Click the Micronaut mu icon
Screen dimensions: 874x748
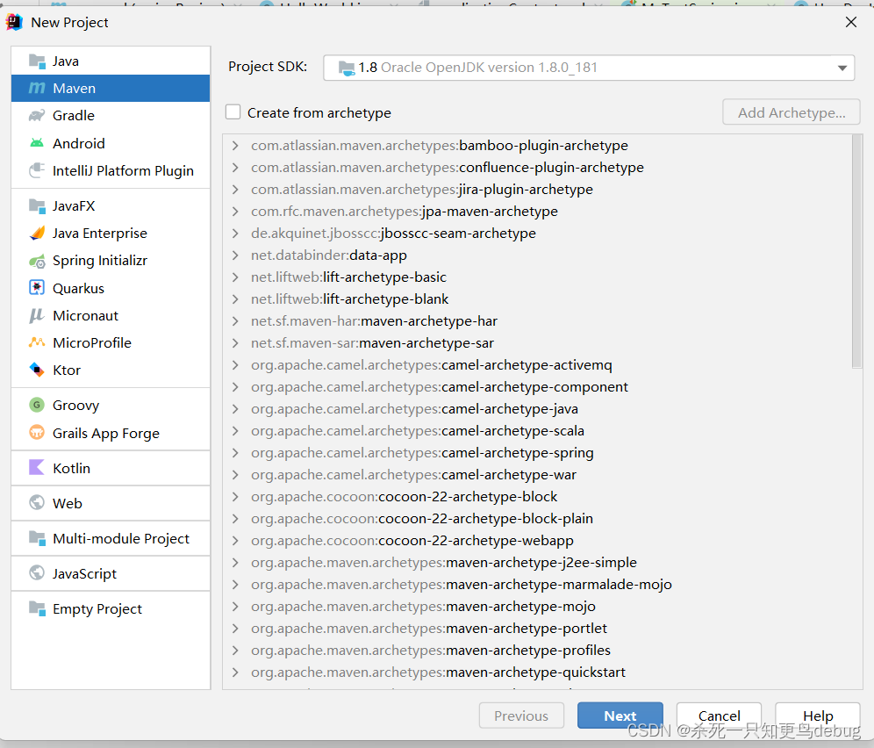pyautogui.click(x=37, y=316)
